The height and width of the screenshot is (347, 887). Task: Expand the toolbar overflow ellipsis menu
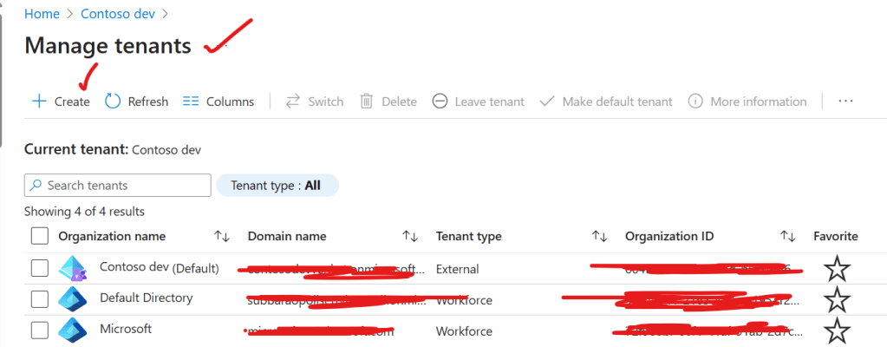845,101
